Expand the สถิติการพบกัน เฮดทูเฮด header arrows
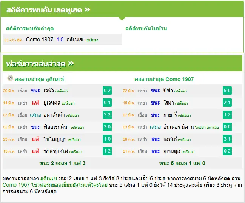The image size is (245, 203). tap(87, 10)
